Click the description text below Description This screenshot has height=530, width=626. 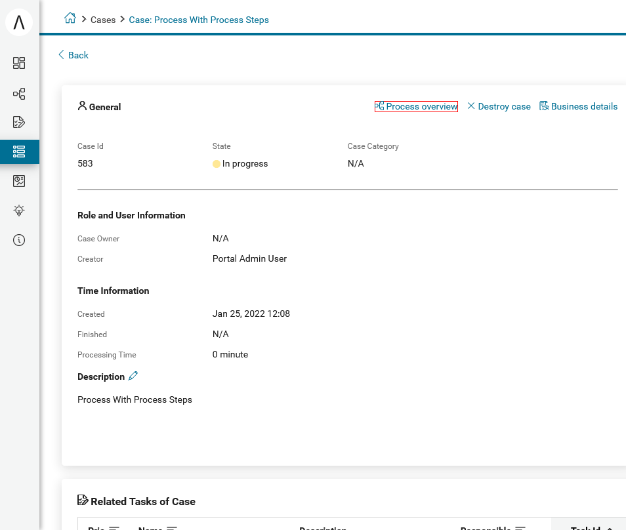(135, 399)
